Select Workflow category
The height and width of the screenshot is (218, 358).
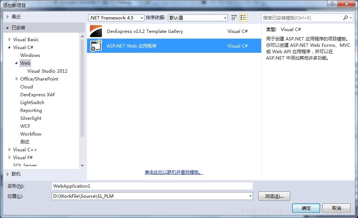(31, 134)
